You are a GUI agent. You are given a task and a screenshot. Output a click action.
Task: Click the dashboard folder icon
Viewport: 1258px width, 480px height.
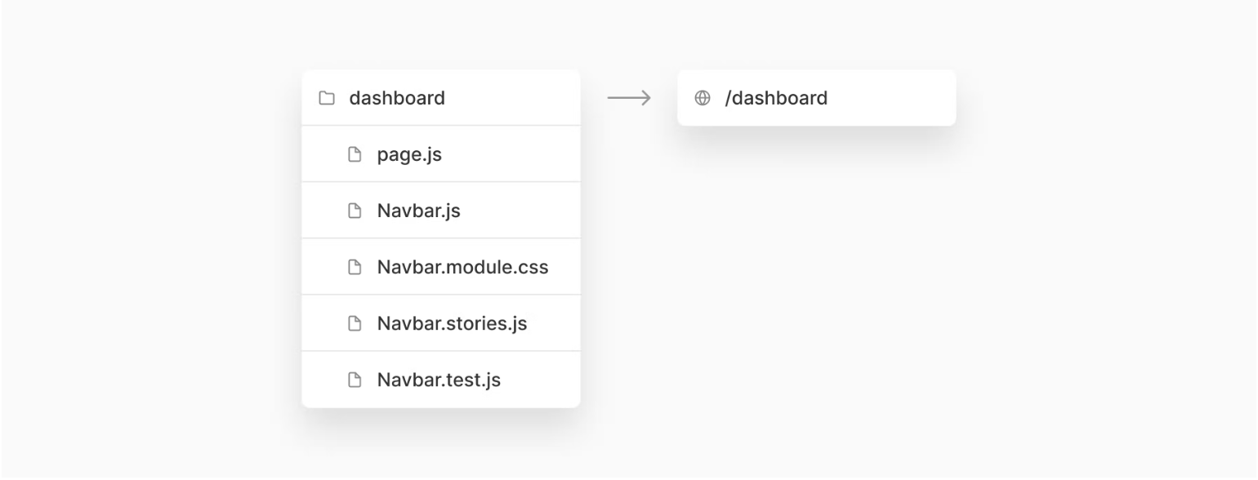[327, 99]
